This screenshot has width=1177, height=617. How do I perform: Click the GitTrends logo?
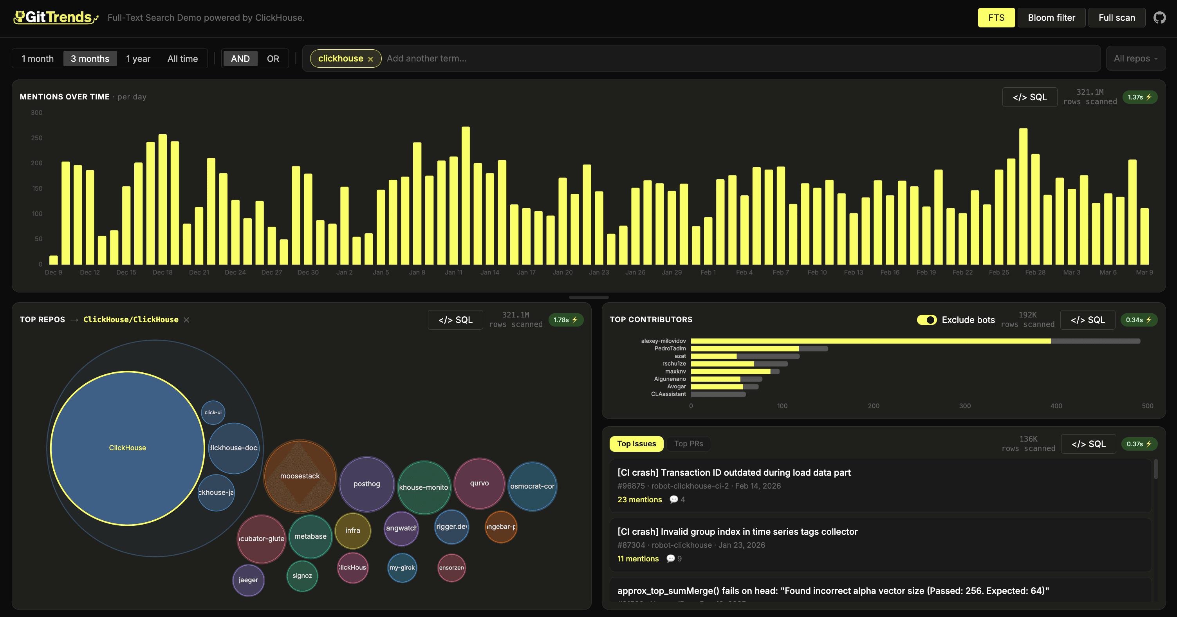(x=56, y=17)
